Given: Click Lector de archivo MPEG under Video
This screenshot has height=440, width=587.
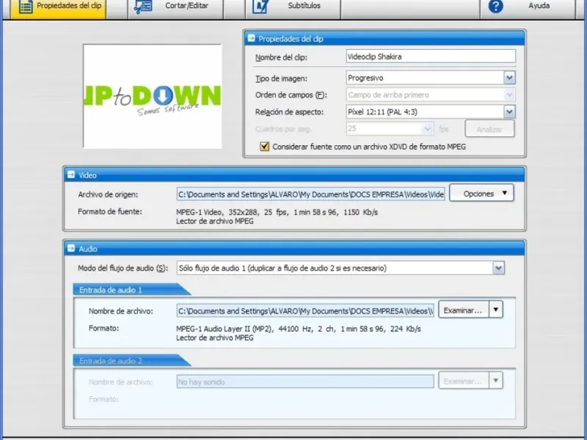Looking at the screenshot, I should 215,221.
